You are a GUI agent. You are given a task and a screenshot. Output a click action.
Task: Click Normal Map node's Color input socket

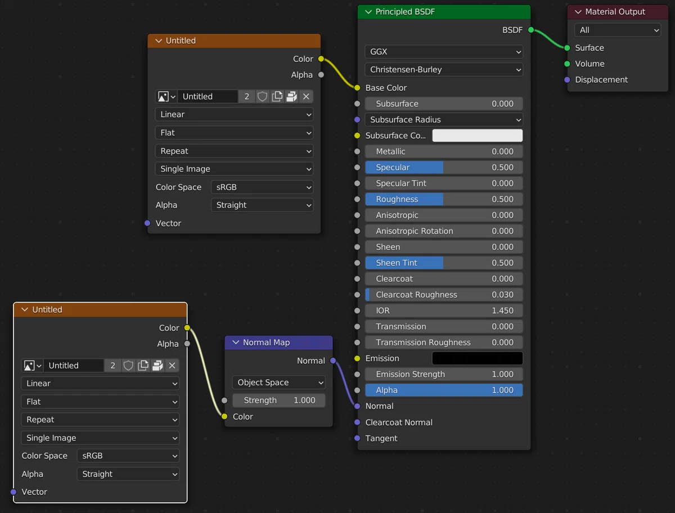(224, 417)
